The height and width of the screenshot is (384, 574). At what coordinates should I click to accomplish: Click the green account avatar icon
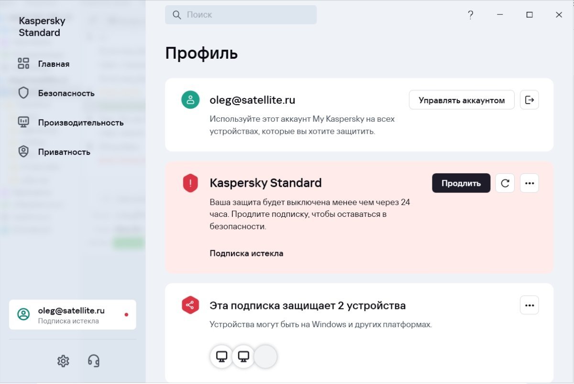tap(190, 100)
